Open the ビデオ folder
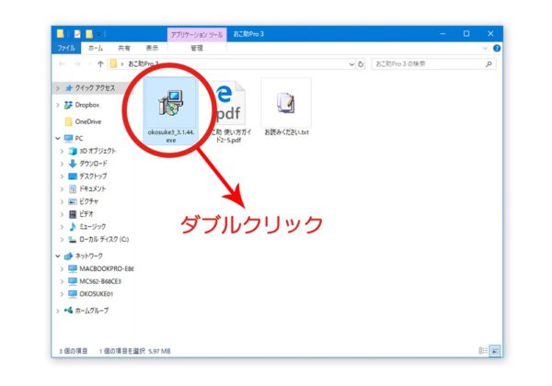This screenshot has width=552, height=386. pyautogui.click(x=86, y=214)
